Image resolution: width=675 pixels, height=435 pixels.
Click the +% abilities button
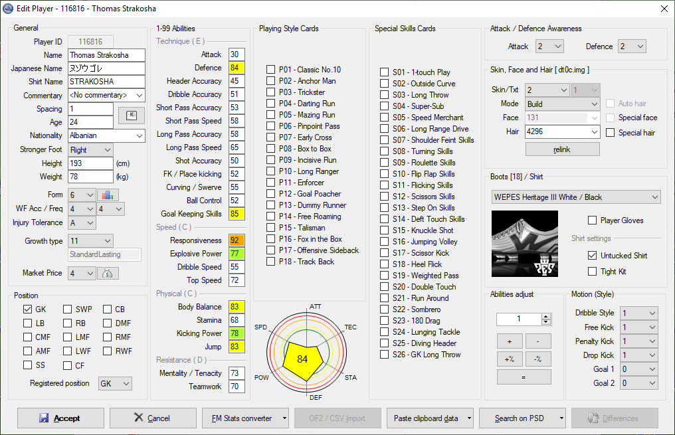[x=510, y=359]
